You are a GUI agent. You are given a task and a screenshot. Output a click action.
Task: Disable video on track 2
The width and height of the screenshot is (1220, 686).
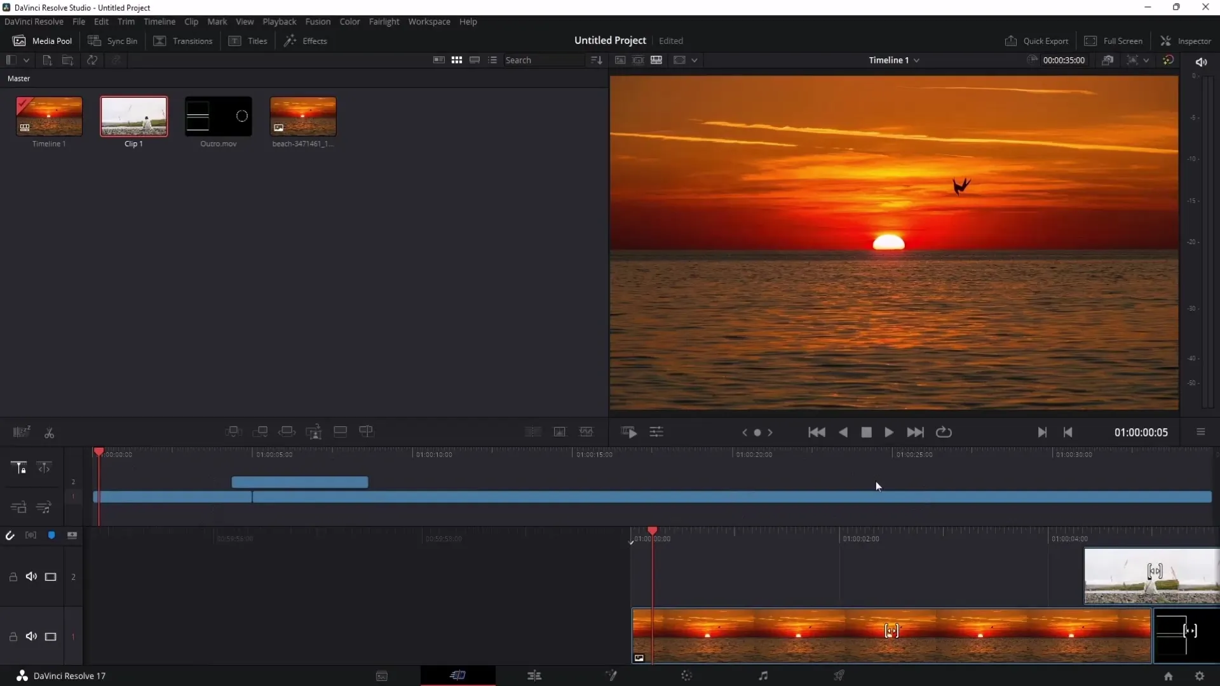(50, 577)
